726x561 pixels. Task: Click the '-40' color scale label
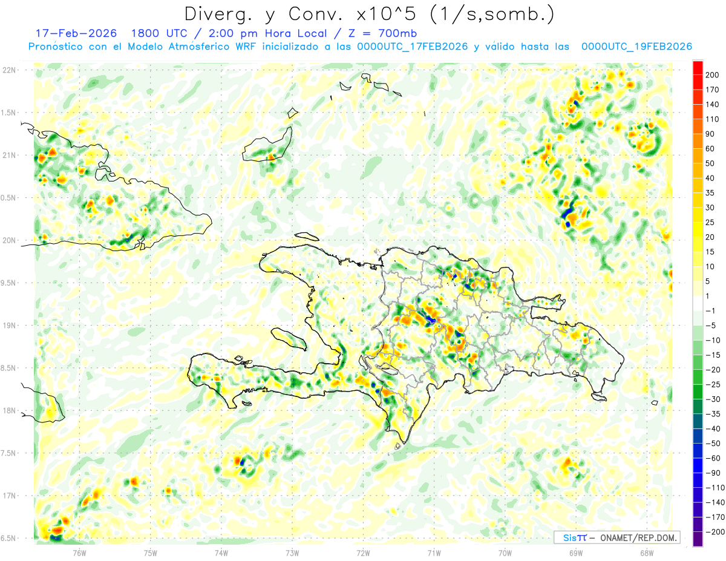click(715, 429)
